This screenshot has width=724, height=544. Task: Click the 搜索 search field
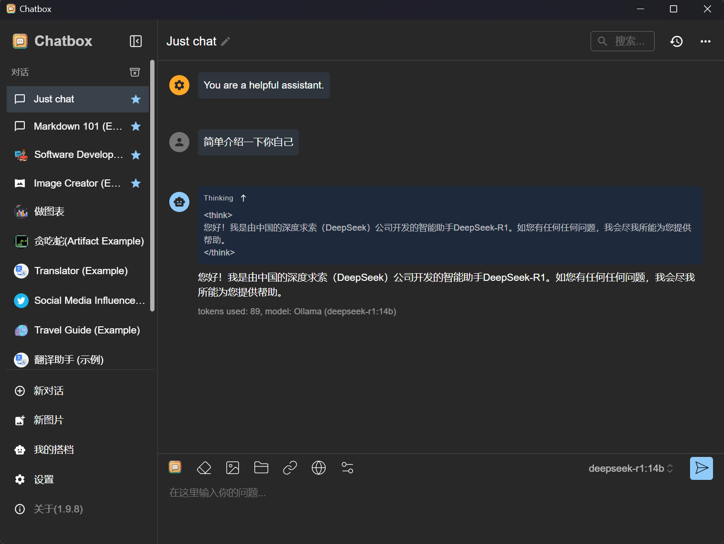point(623,41)
